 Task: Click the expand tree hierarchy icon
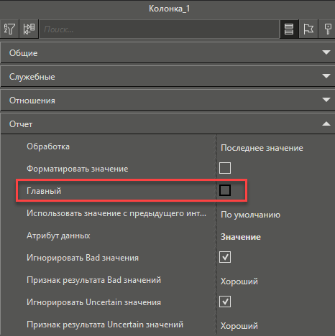pyautogui.click(x=29, y=29)
